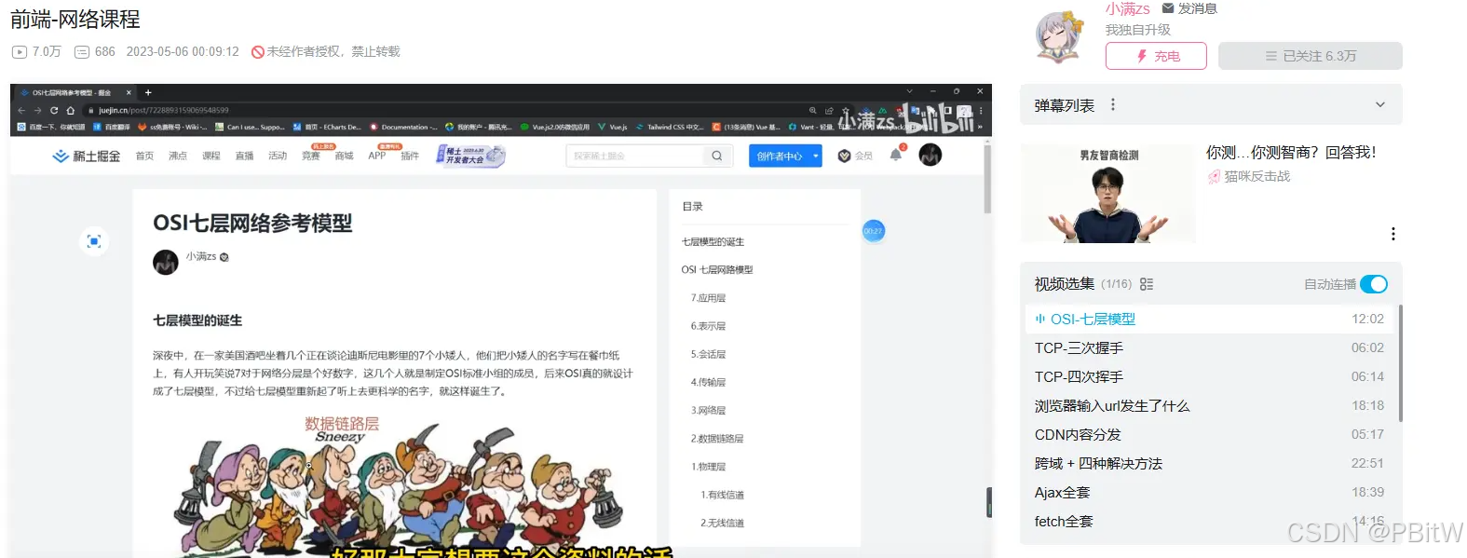This screenshot has height=558, width=1467.
Task: Click the juejin search input field
Action: [x=635, y=156]
